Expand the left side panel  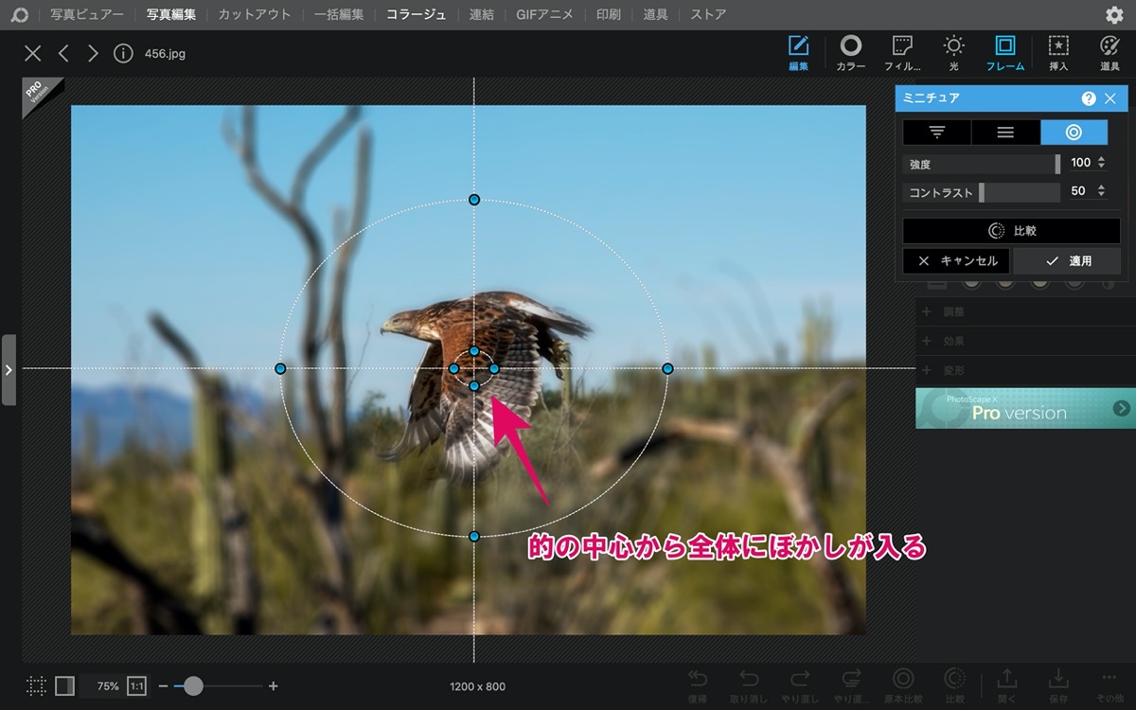9,369
